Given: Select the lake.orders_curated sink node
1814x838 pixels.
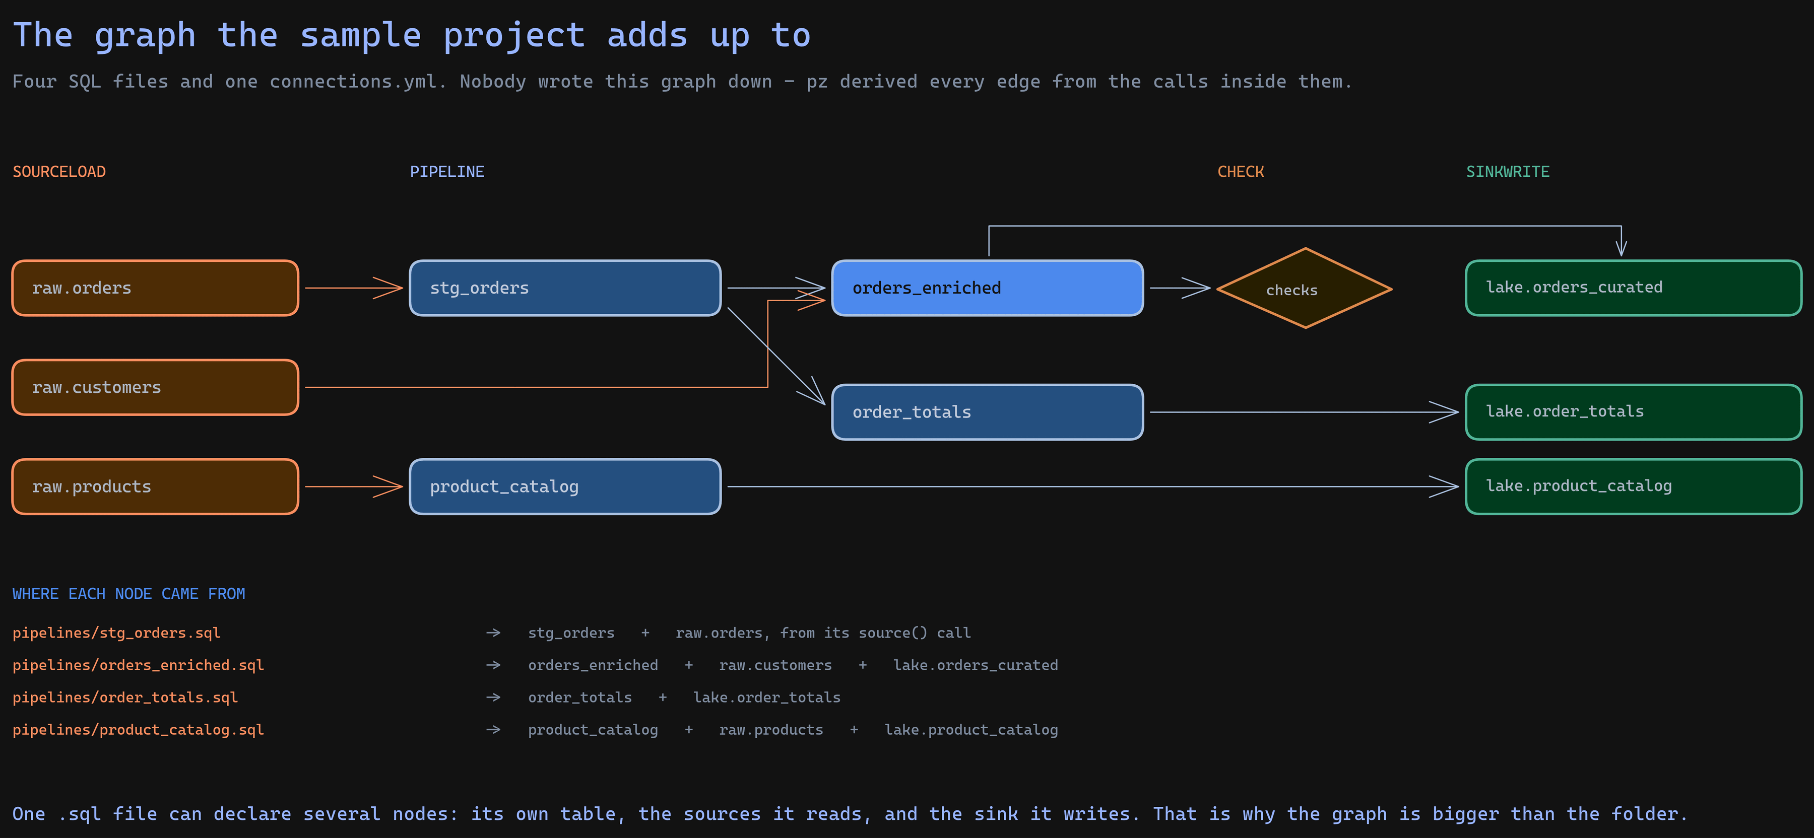Looking at the screenshot, I should click(x=1633, y=288).
